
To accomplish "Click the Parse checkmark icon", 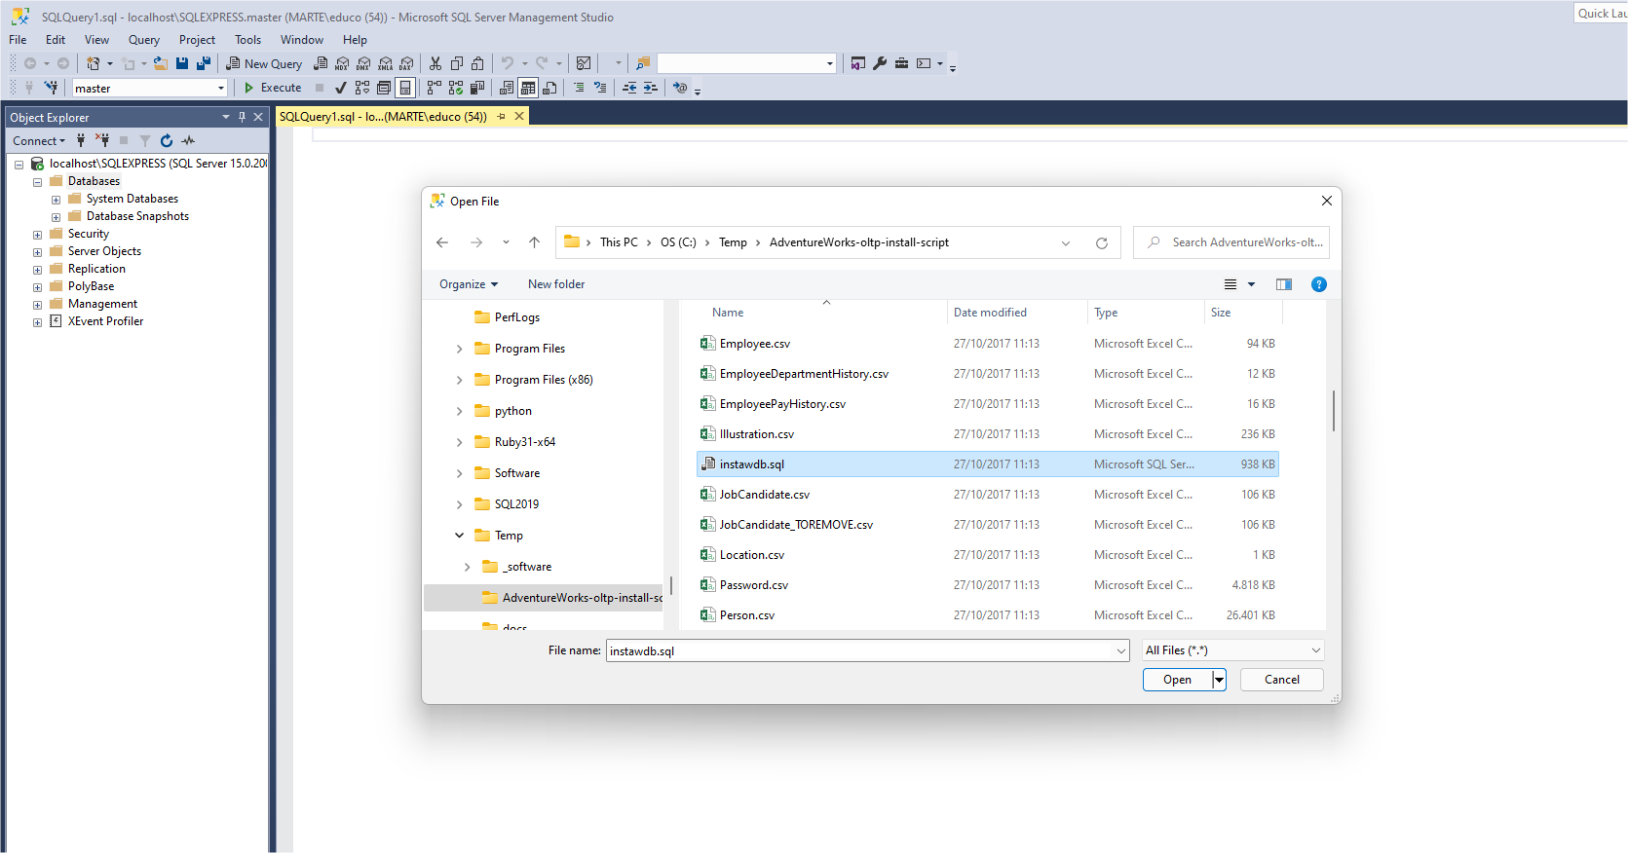I will (340, 88).
